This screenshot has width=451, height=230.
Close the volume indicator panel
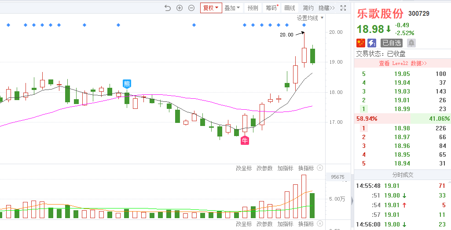(320, 168)
